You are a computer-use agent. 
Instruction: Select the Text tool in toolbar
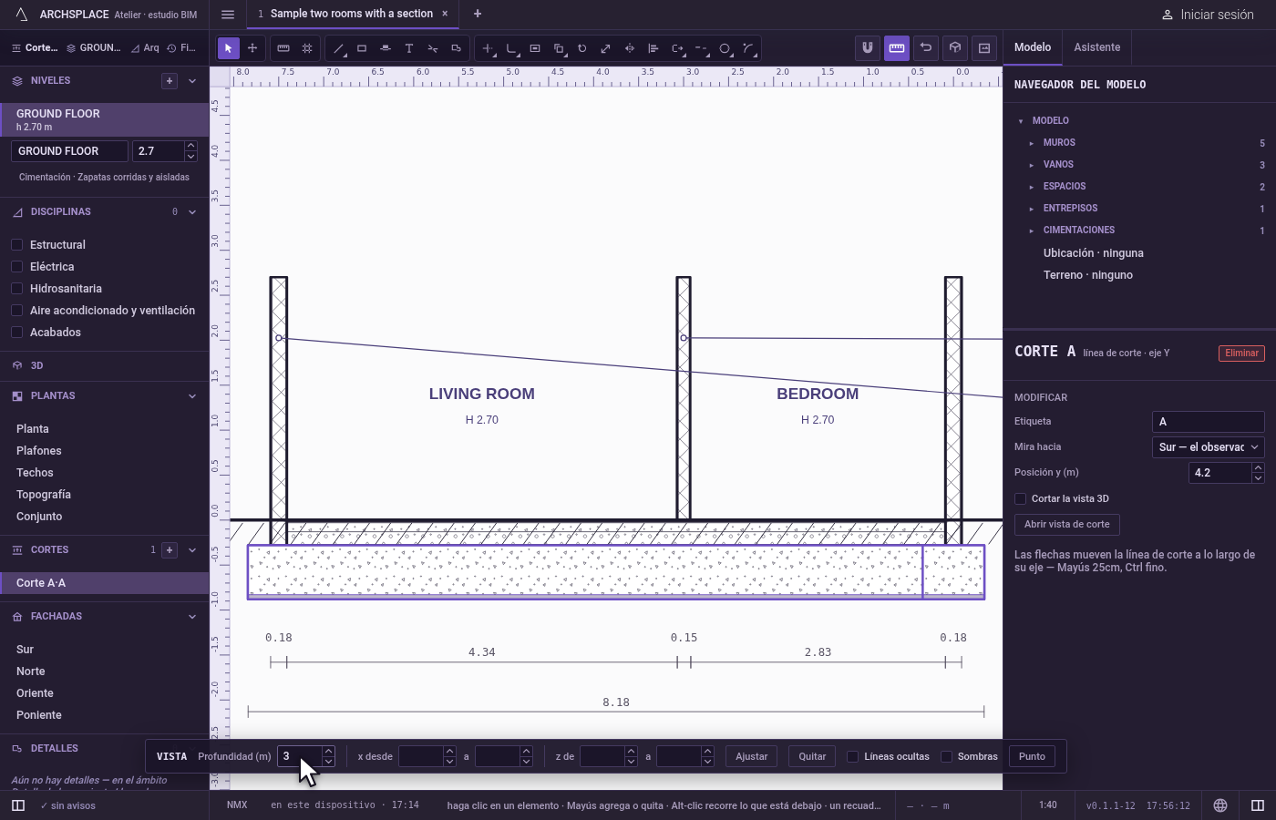409,48
